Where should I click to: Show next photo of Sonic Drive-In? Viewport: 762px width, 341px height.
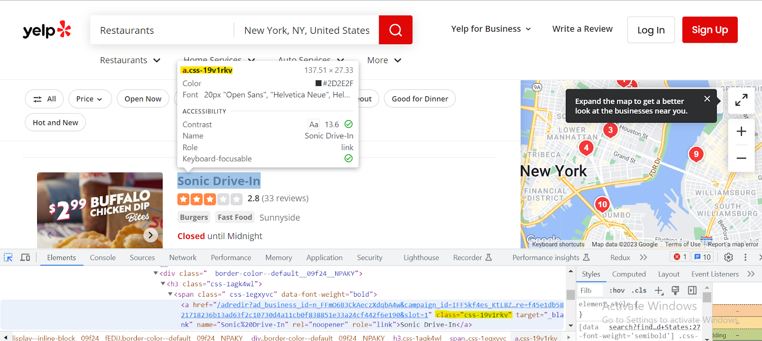(x=150, y=235)
